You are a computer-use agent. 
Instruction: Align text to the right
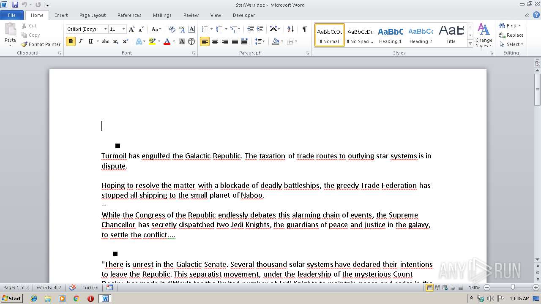pyautogui.click(x=224, y=41)
